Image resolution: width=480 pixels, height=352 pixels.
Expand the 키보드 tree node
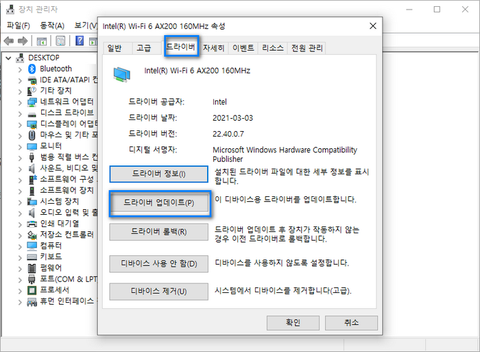(20, 257)
